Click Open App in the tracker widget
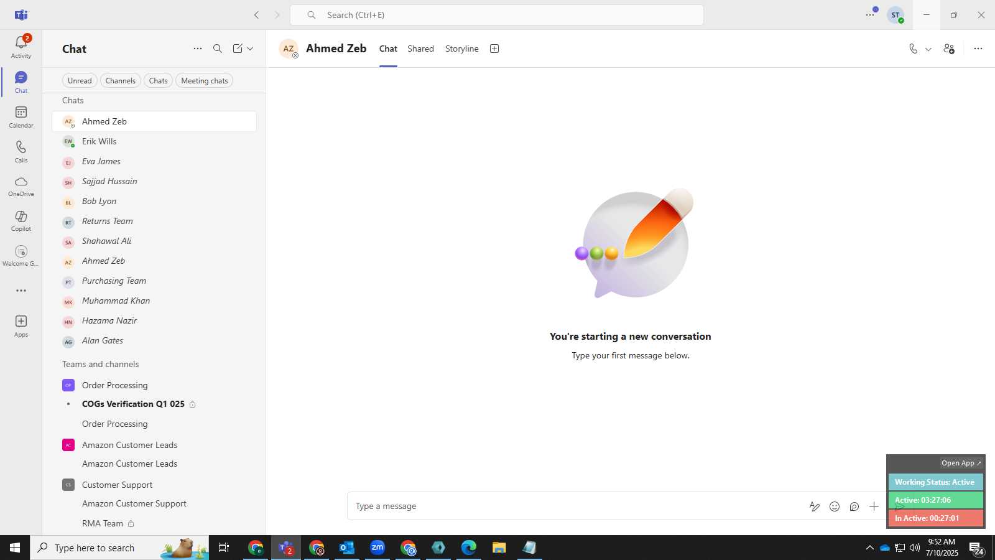Viewport: 995px width, 560px height. point(961,463)
